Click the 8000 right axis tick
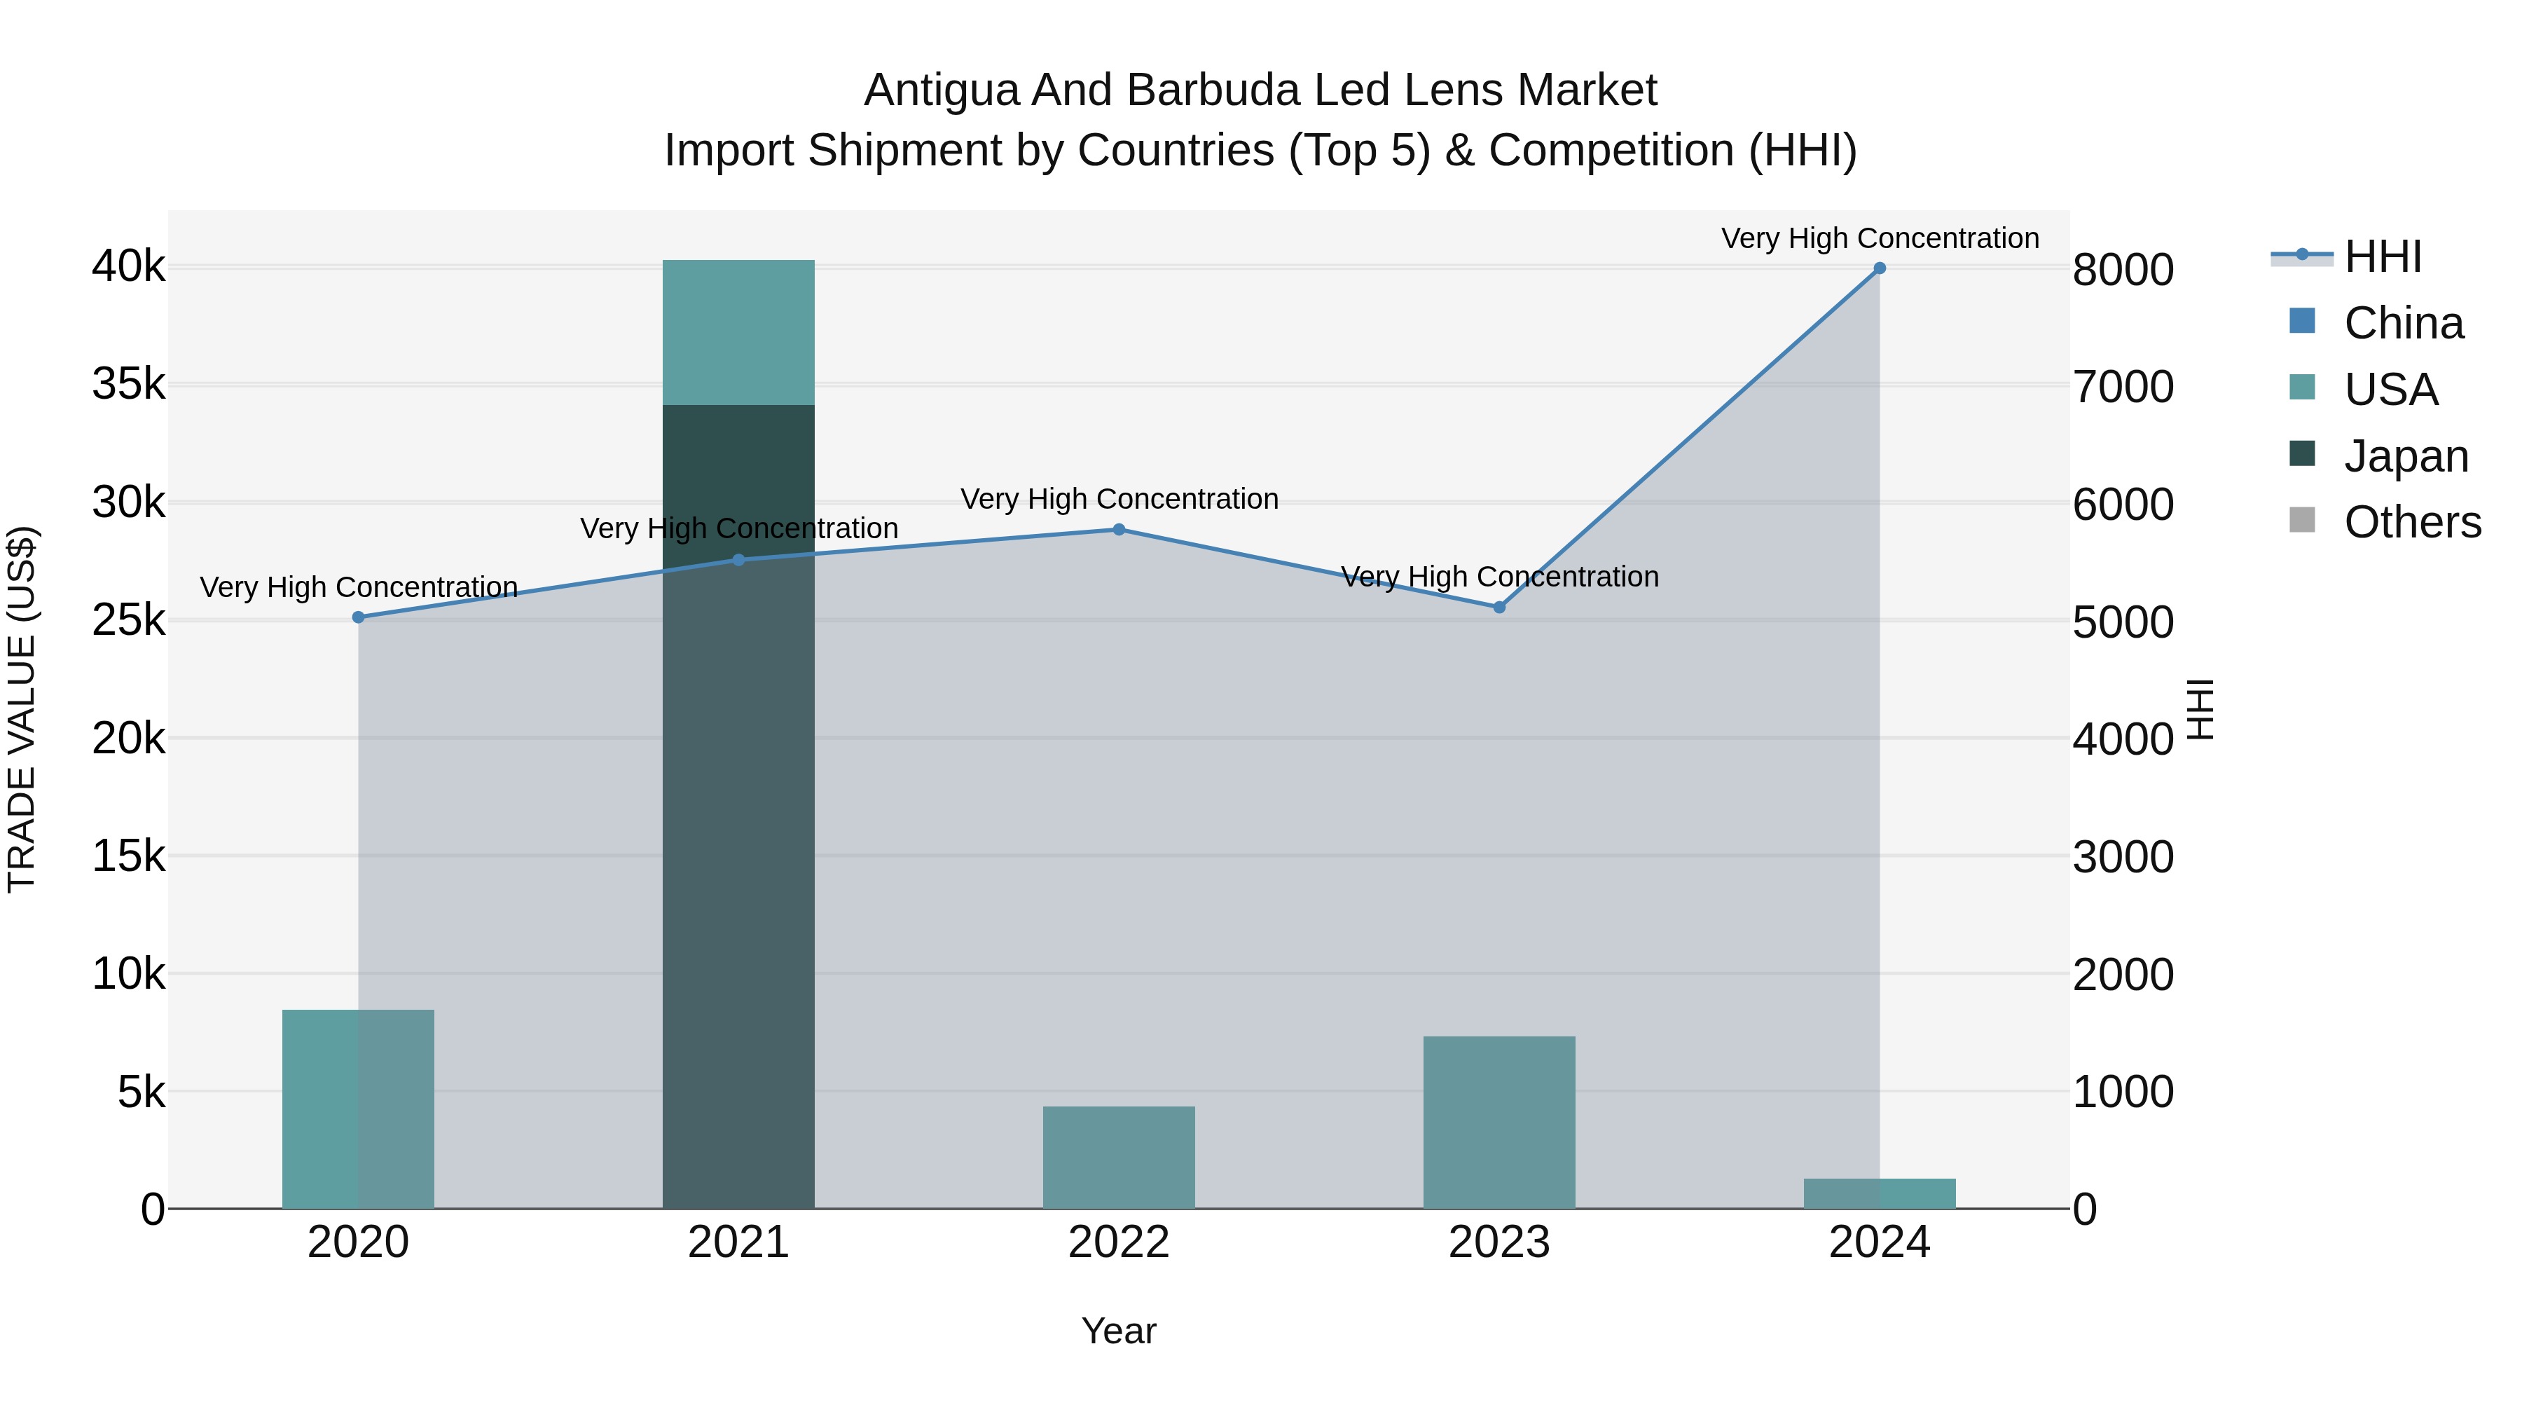Image resolution: width=2522 pixels, height=1419 pixels. point(2123,270)
